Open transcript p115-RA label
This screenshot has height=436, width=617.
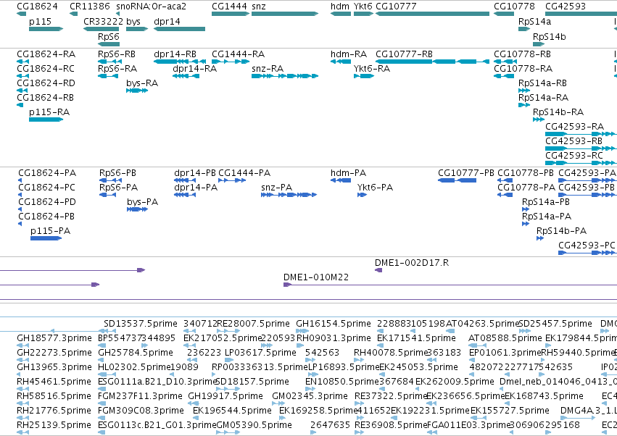point(49,112)
